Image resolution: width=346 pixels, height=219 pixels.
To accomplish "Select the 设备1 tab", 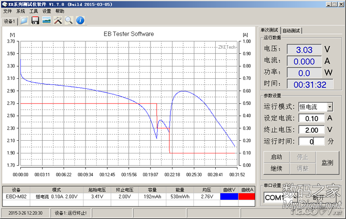I will [x=10, y=22].
